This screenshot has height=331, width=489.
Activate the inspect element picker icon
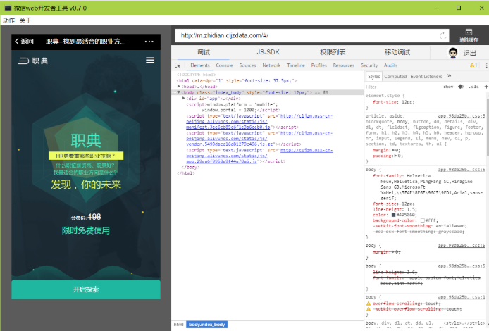tap(178, 65)
